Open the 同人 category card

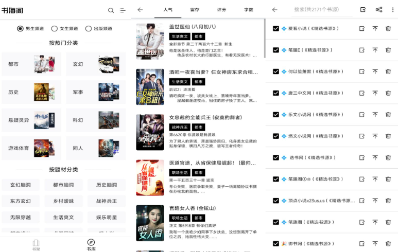(x=96, y=148)
